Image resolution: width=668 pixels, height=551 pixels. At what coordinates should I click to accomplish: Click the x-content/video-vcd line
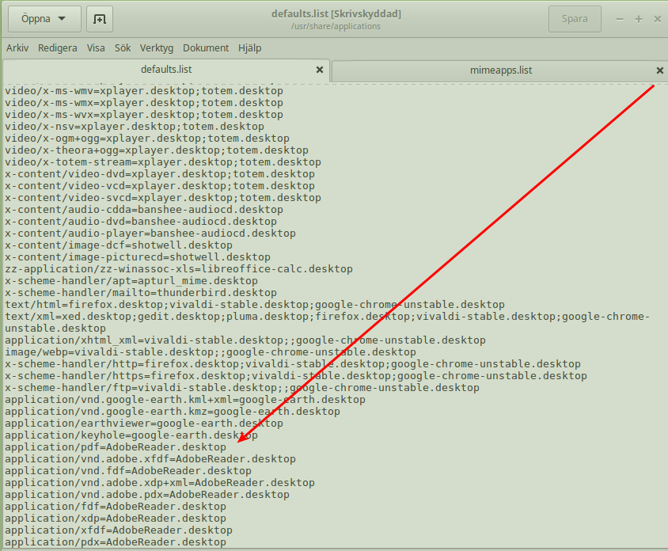[x=160, y=186]
